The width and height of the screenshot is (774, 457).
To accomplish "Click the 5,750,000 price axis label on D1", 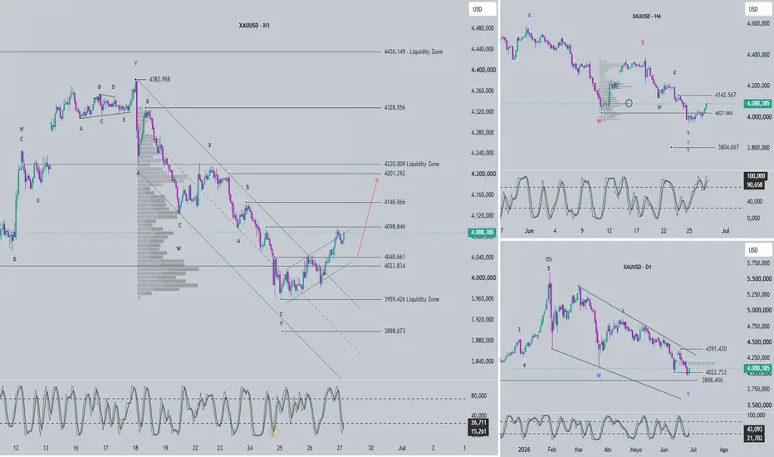I will click(x=759, y=263).
